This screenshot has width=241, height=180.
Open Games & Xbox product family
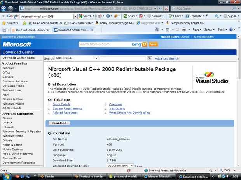(12, 99)
